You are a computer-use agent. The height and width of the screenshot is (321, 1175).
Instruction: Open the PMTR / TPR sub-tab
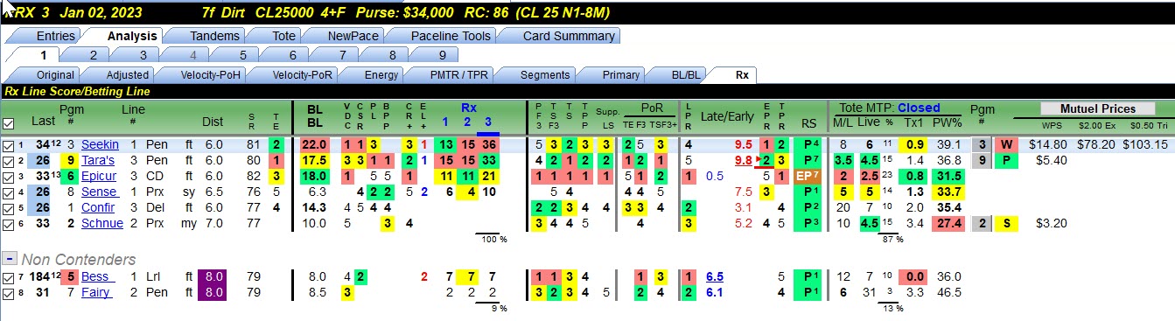point(459,74)
